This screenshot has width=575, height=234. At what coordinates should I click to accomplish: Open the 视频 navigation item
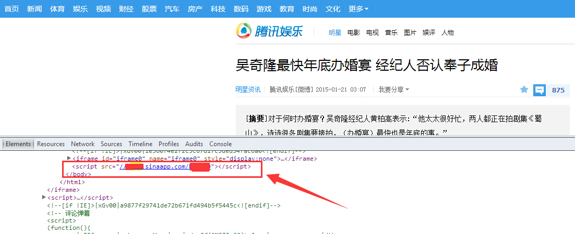(103, 9)
